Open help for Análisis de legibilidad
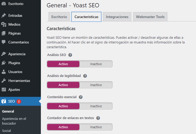The width and height of the screenshot is (196, 134). click(x=85, y=76)
